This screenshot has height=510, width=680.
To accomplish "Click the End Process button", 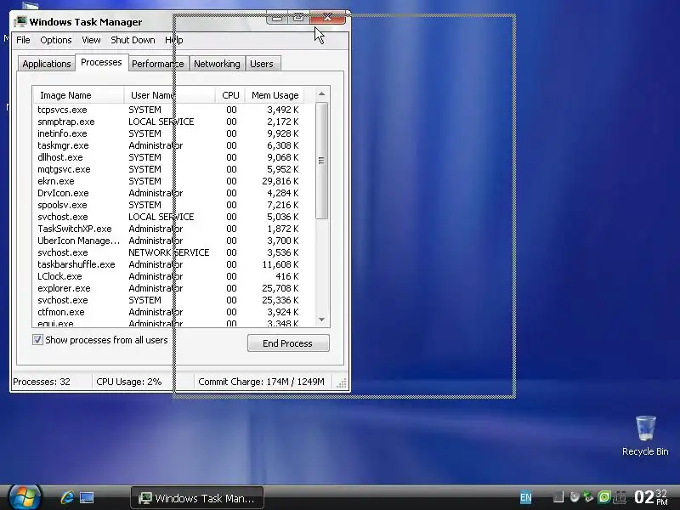I will [x=288, y=343].
